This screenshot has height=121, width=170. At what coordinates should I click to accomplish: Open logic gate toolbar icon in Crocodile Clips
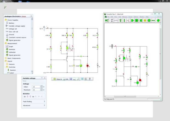click(x=132, y=21)
